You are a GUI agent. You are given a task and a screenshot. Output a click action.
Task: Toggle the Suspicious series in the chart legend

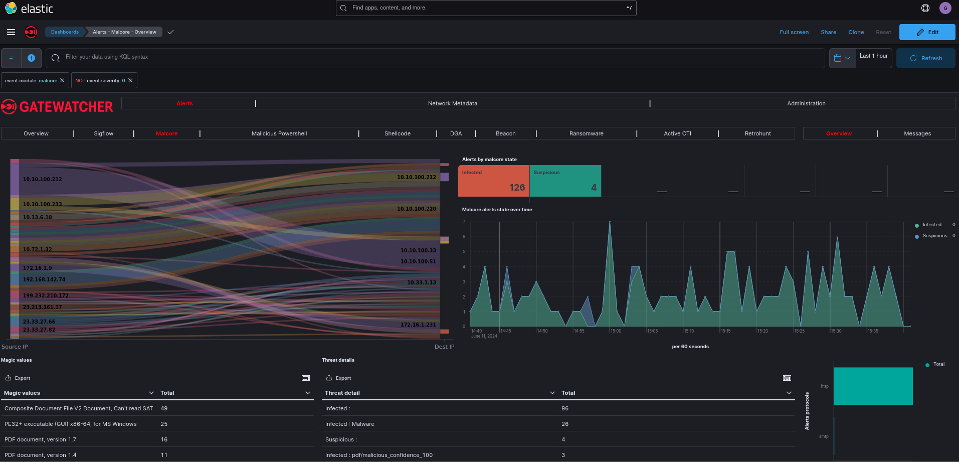(934, 235)
